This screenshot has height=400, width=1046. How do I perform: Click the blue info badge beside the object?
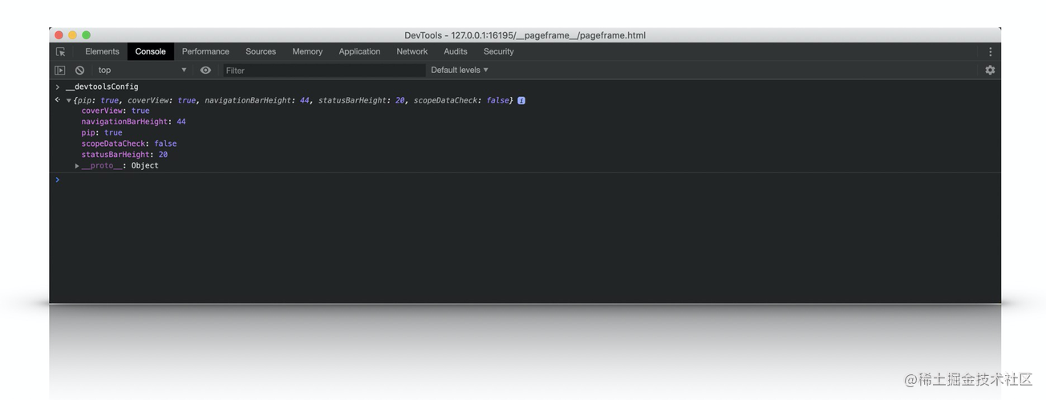(x=521, y=100)
